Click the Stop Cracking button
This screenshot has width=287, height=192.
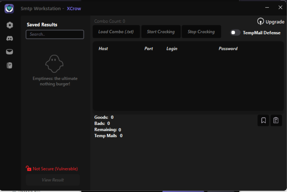201,32
